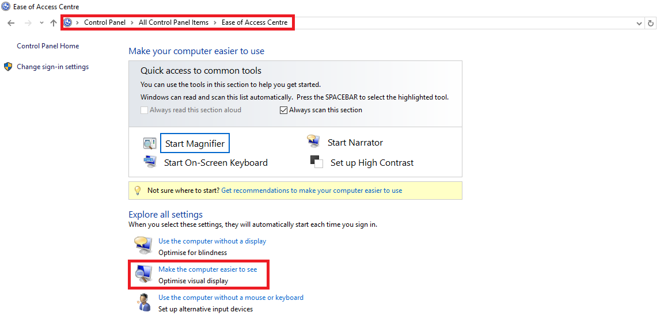Select All Control Panel Items breadcrumb

[x=173, y=22]
